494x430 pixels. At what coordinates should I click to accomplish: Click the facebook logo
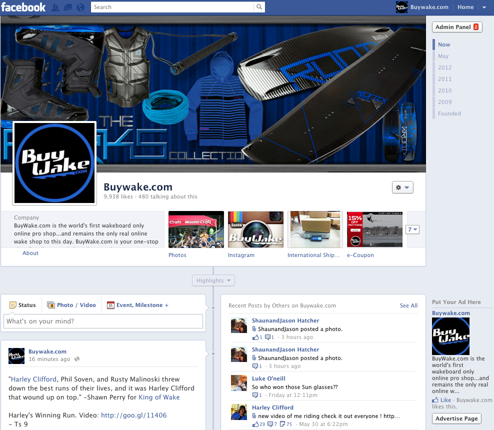23,7
